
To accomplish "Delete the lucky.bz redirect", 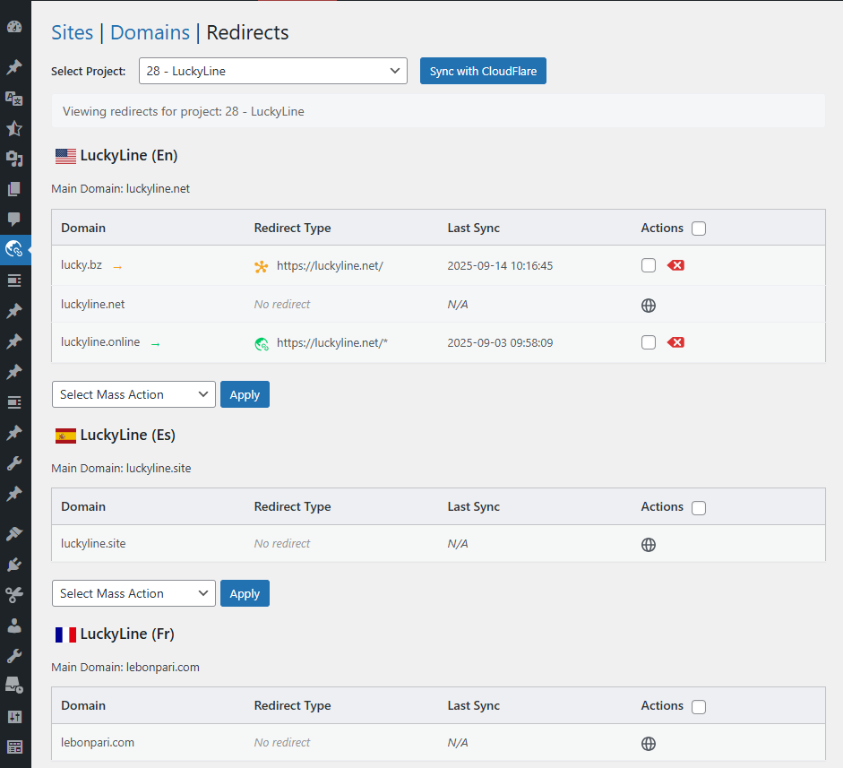I will point(675,266).
